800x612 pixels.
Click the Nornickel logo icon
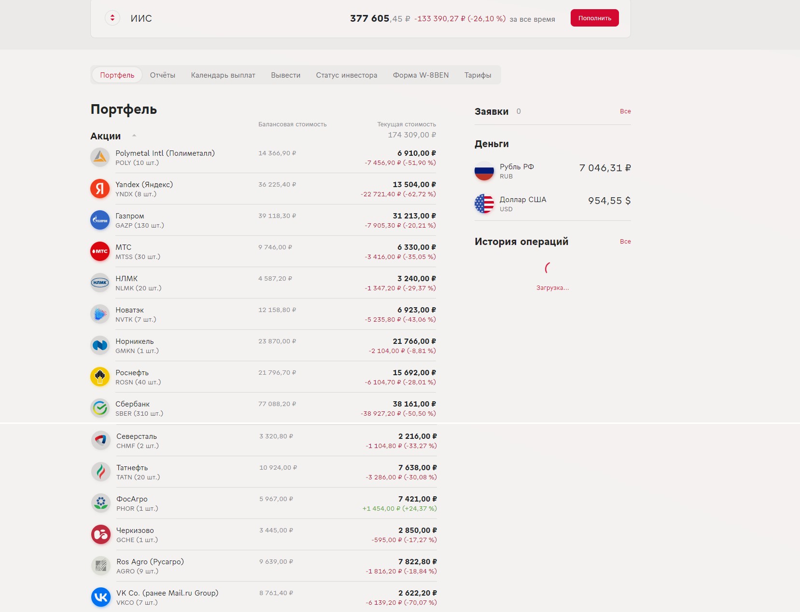[100, 345]
